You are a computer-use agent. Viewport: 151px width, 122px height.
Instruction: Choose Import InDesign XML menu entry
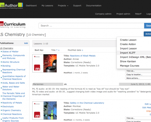click(x=135, y=57)
